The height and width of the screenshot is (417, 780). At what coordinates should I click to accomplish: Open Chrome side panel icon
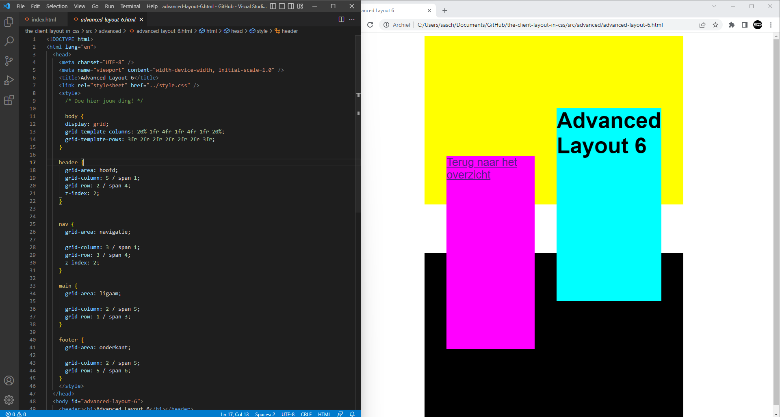745,25
